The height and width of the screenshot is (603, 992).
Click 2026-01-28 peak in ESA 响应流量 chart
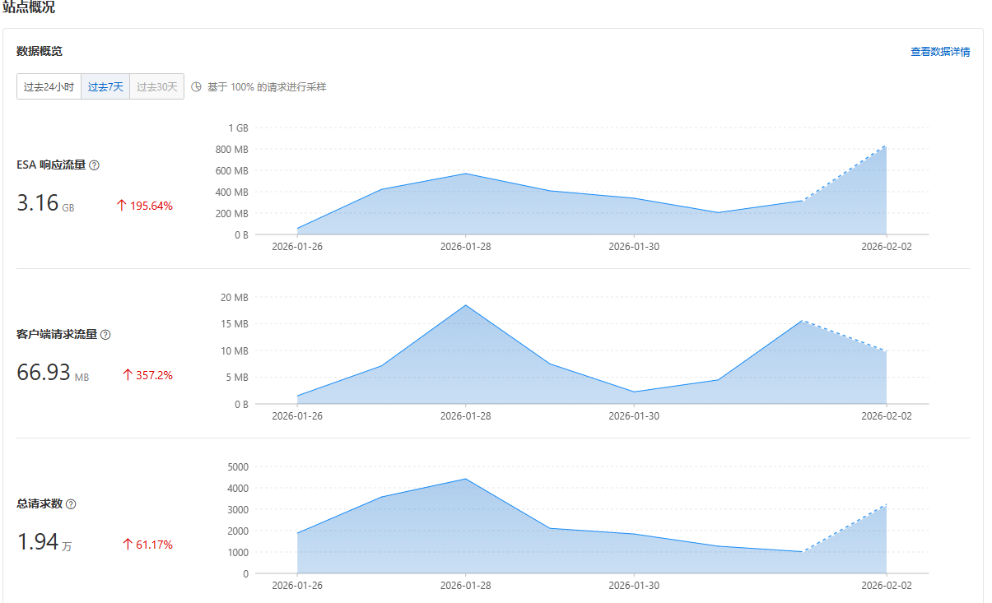(466, 174)
